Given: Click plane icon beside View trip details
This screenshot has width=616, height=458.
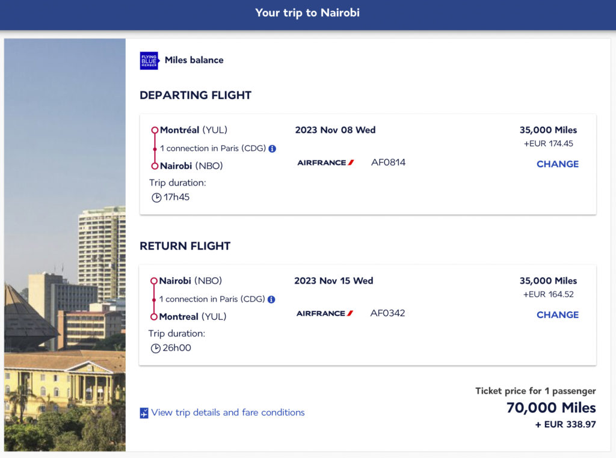Looking at the screenshot, I should coord(144,413).
